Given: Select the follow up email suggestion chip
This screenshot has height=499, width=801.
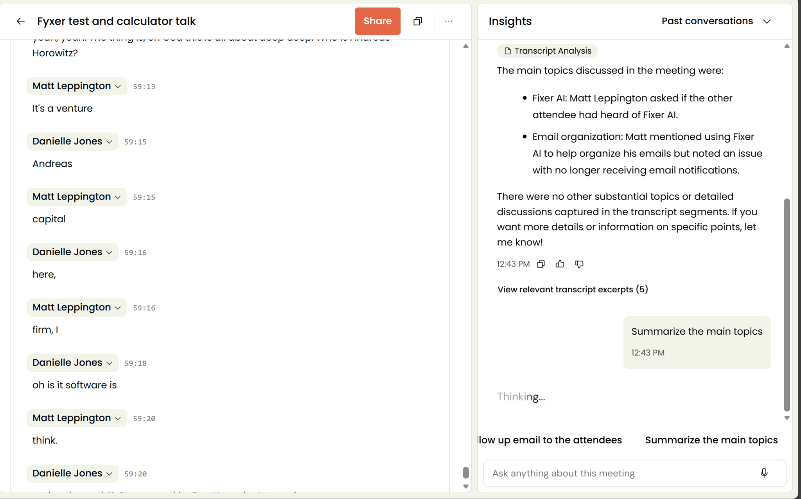Looking at the screenshot, I should click(550, 440).
